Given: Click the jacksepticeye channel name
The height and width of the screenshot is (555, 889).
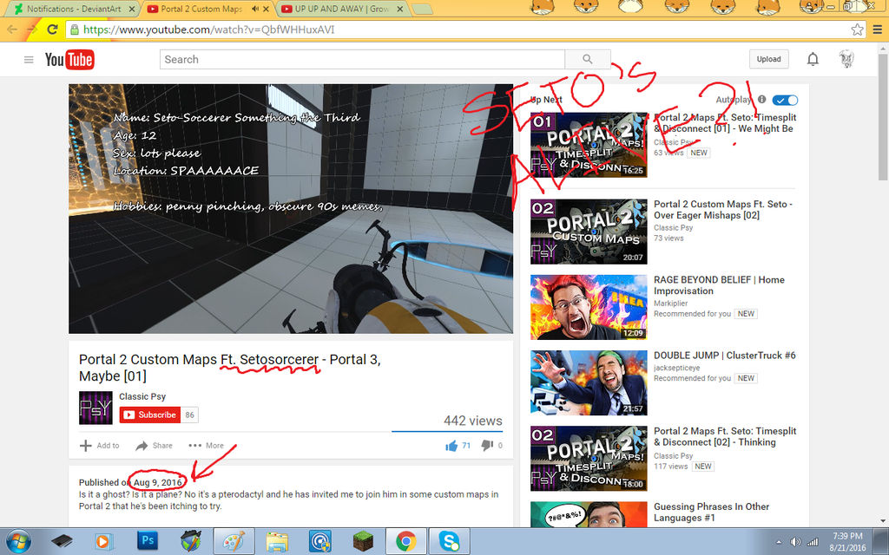Looking at the screenshot, I should (x=677, y=368).
